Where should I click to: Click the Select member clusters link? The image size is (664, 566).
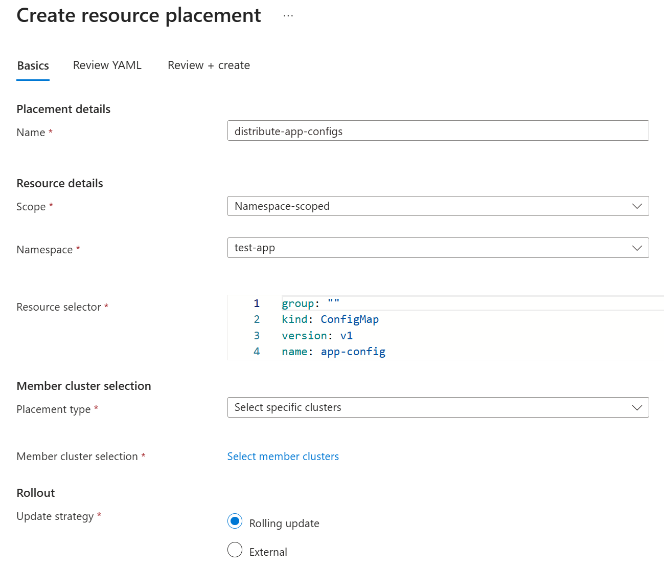click(283, 456)
